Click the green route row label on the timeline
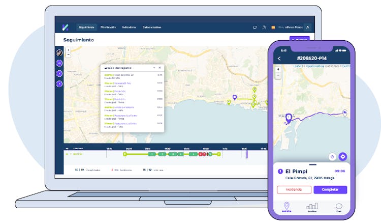The image size is (381, 223). [74, 154]
